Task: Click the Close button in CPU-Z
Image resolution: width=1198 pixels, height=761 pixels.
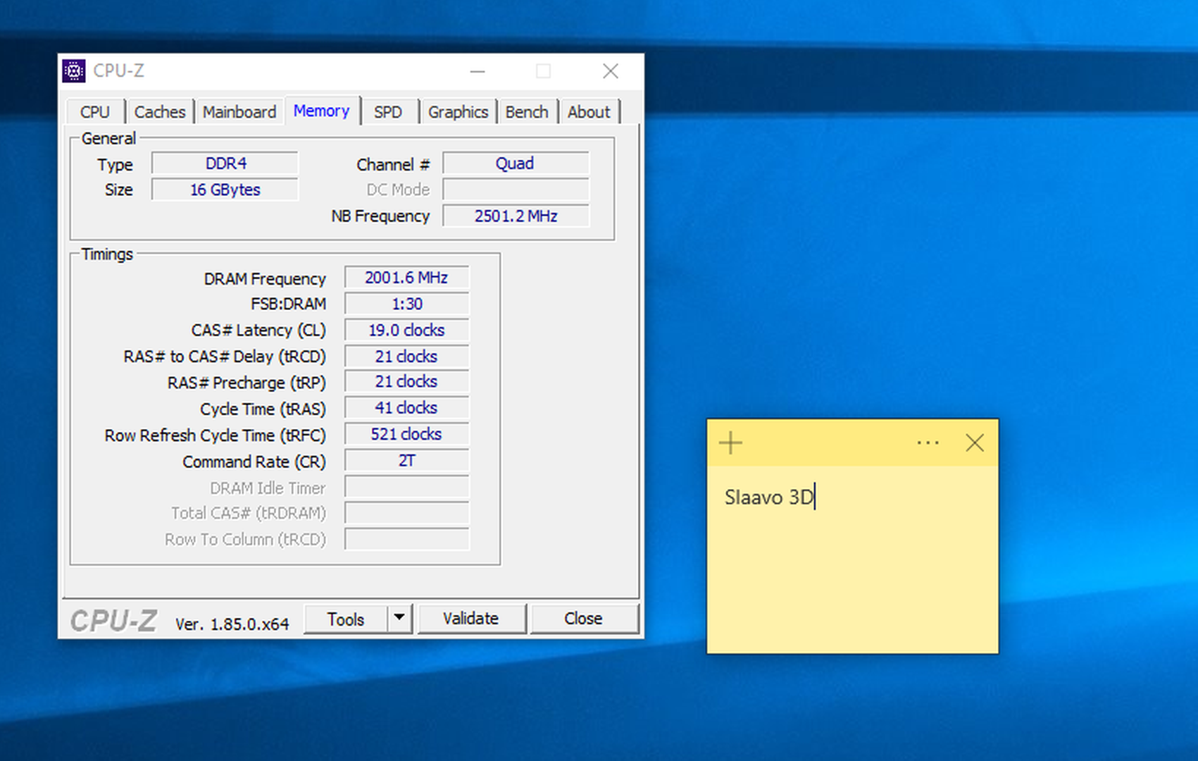Action: pos(583,618)
